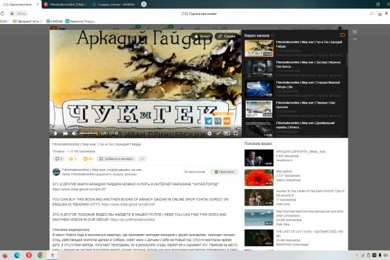Screen dimensions: 390x260
Task: Click the volume icon in system tray
Action: pos(385,255)
